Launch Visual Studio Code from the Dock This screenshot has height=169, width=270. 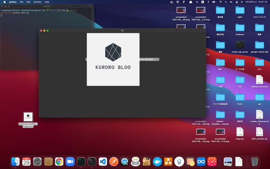click(103, 162)
